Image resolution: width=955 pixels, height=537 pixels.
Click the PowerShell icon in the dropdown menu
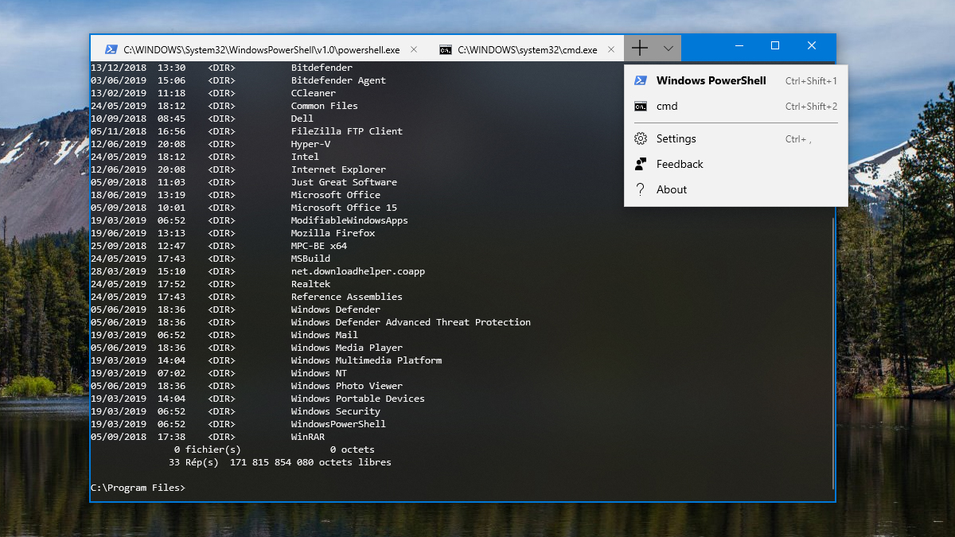coord(641,80)
